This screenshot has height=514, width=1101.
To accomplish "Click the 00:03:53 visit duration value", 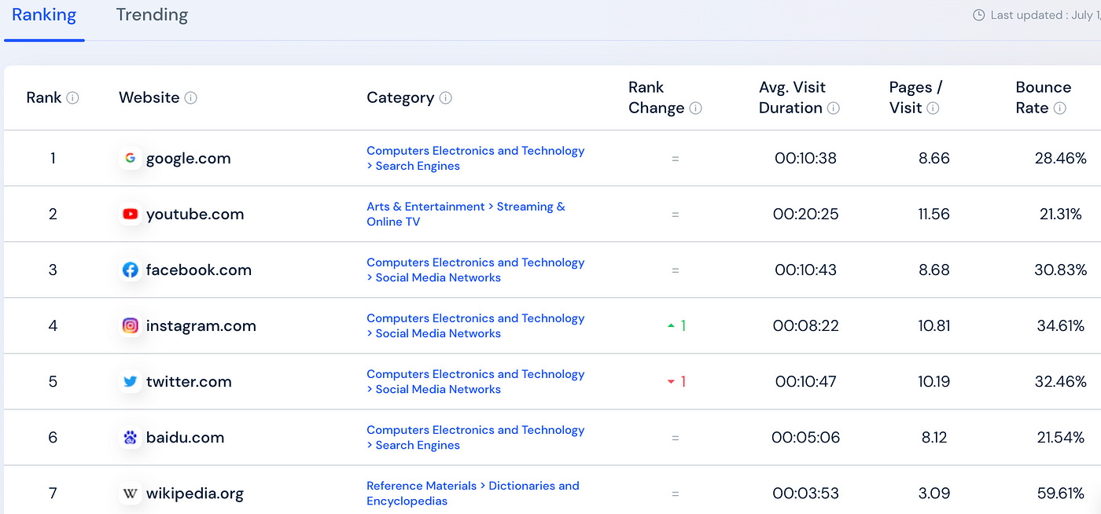I will click(805, 494).
